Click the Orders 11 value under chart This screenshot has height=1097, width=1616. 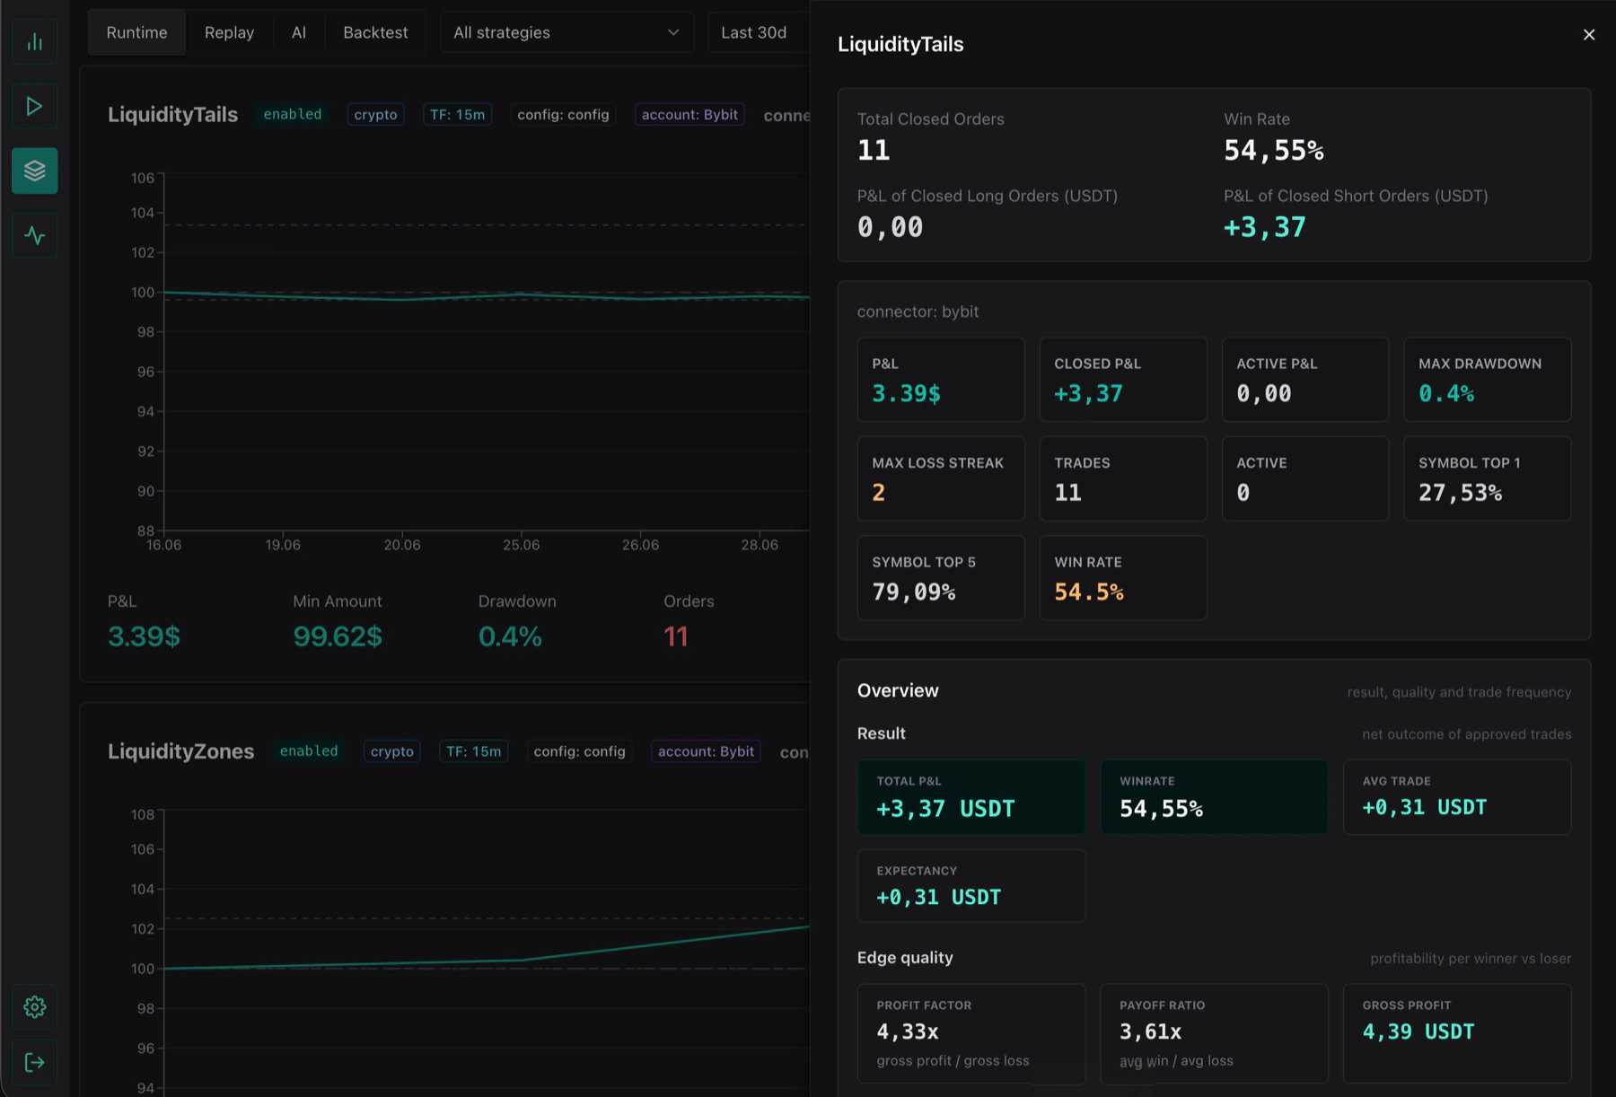coord(675,636)
